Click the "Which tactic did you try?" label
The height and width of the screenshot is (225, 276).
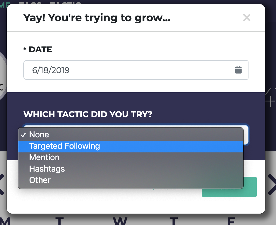[x=88, y=114]
